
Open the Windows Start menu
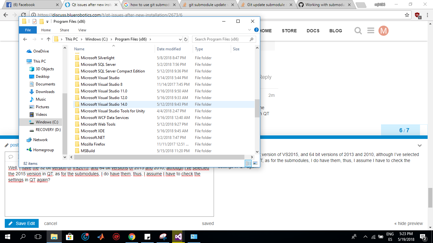click(7, 237)
